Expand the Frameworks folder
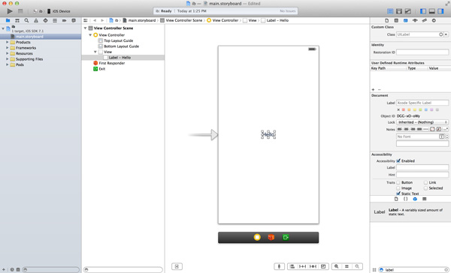The height and width of the screenshot is (273, 451). [8, 48]
